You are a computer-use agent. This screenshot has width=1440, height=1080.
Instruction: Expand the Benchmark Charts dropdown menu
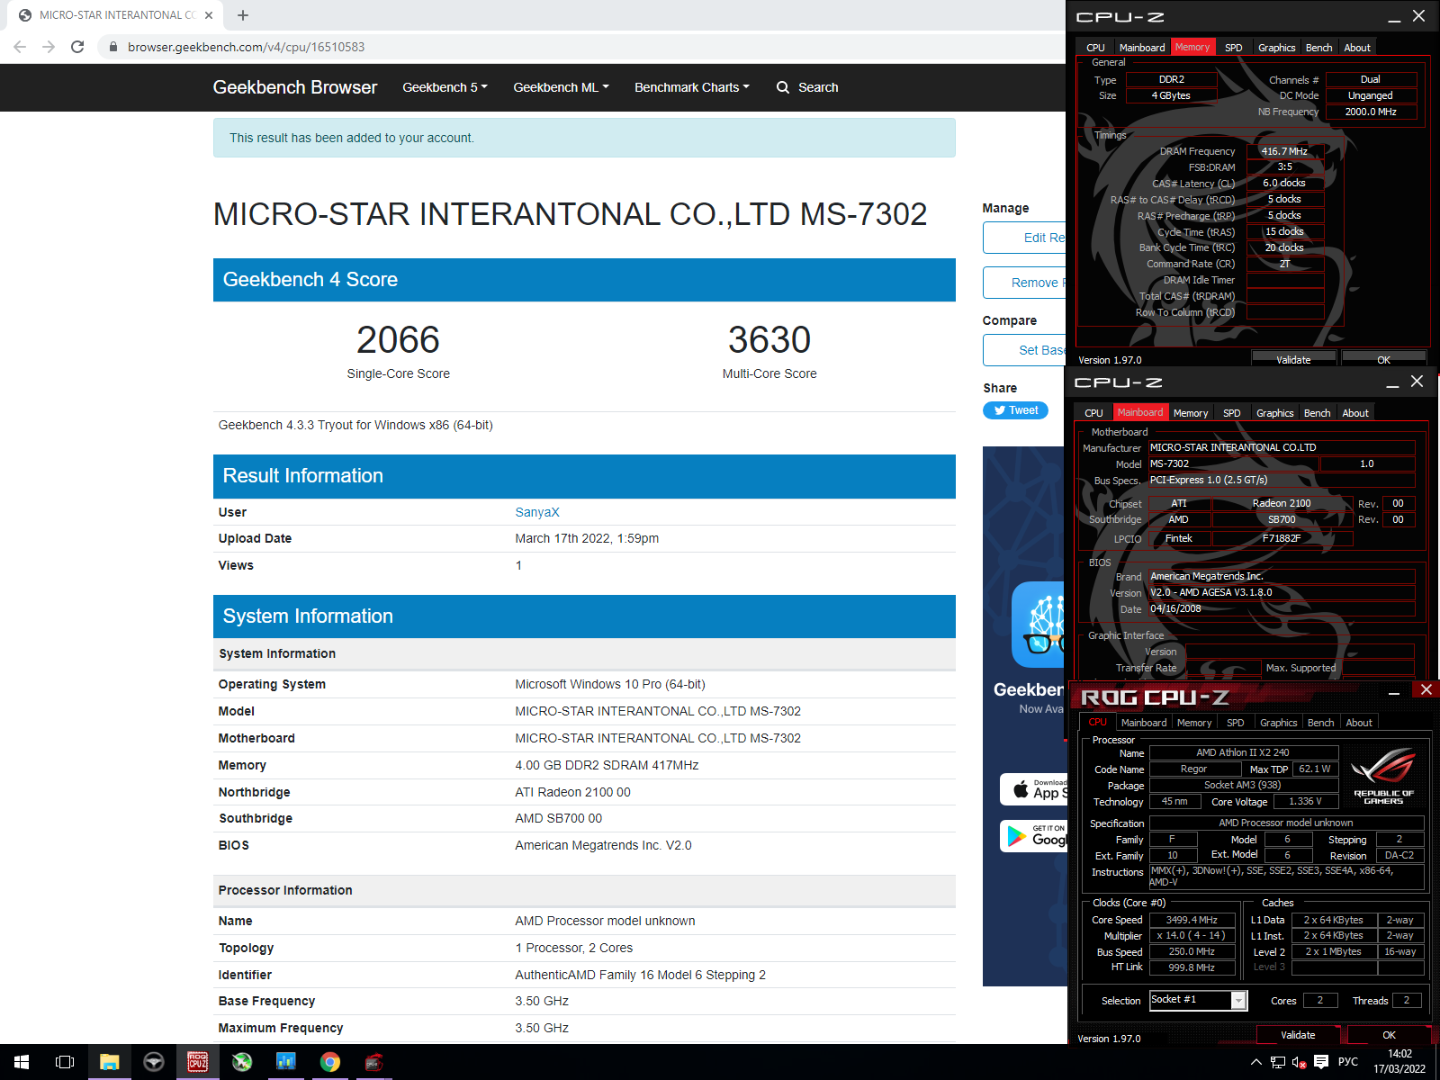pyautogui.click(x=691, y=87)
